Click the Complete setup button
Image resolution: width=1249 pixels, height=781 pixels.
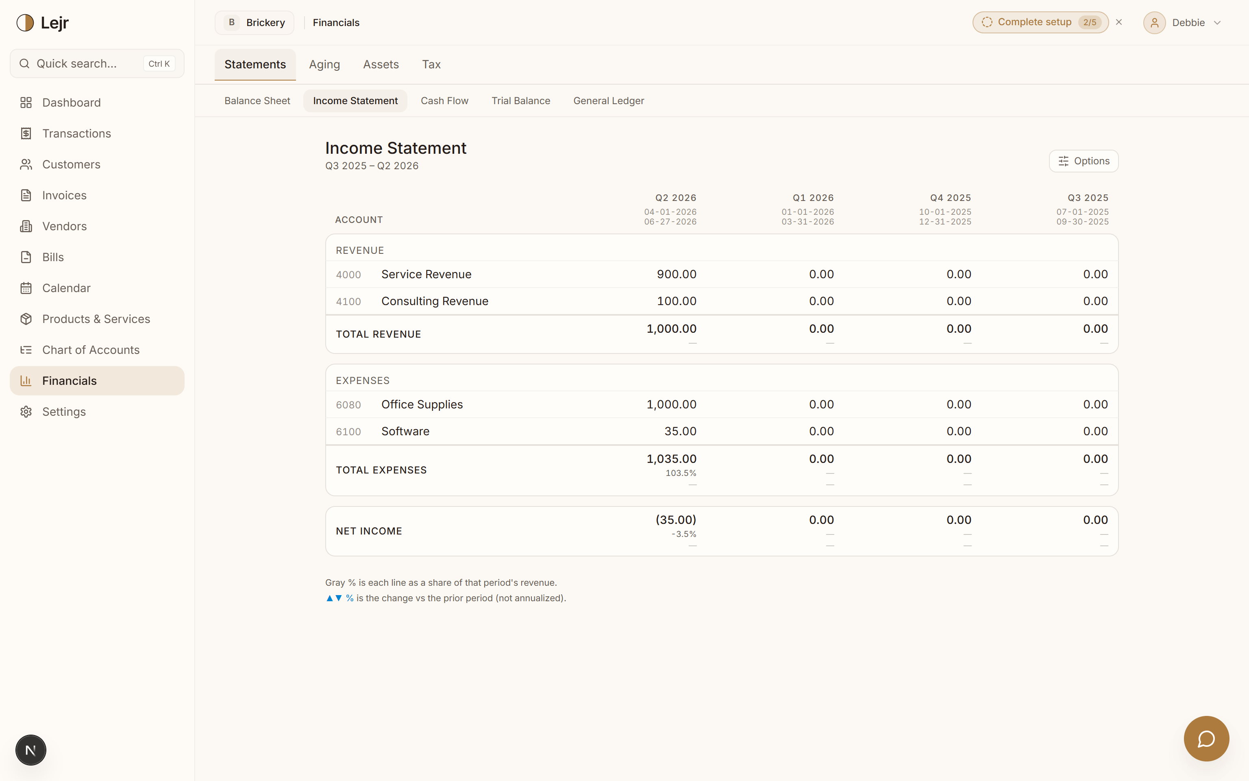coord(1040,22)
